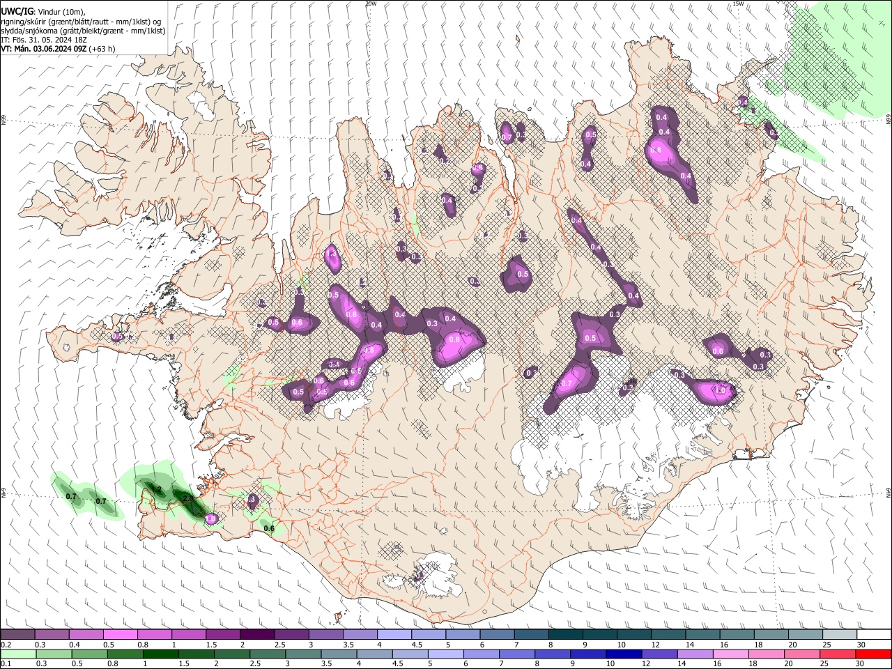Click the purple 1.5 snow legend swatch
This screenshot has width=892, height=669.
222,635
